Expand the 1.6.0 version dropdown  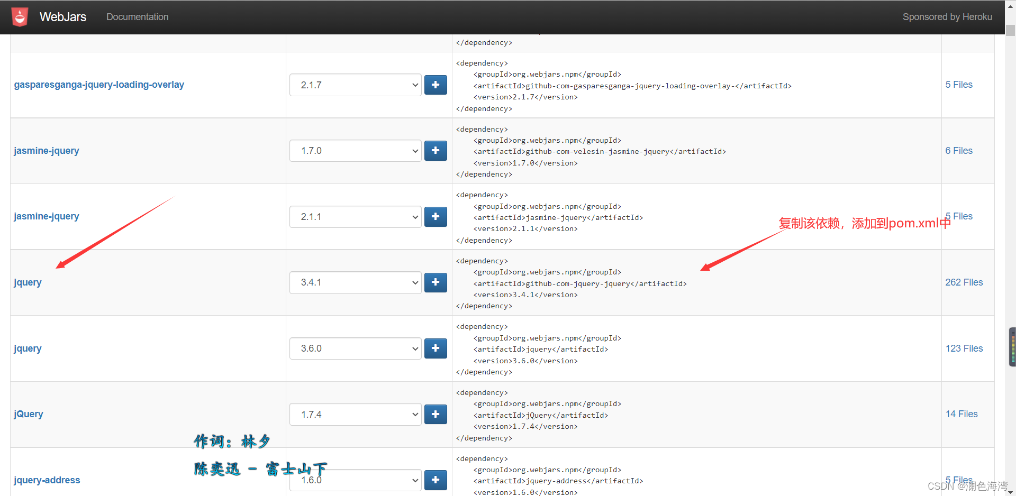[356, 480]
